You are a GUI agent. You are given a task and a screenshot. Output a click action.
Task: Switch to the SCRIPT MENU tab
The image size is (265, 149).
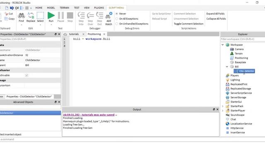click(116, 8)
